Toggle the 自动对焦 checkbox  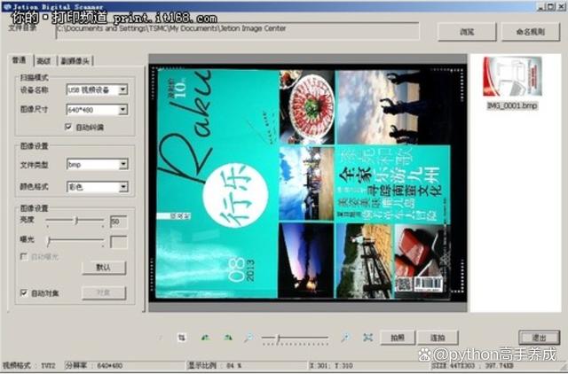[x=24, y=292]
